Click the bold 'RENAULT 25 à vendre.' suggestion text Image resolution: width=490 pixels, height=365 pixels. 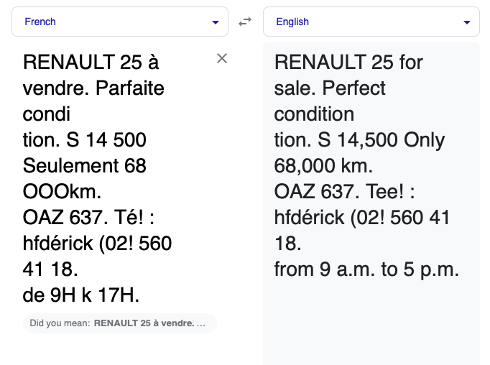pos(144,323)
